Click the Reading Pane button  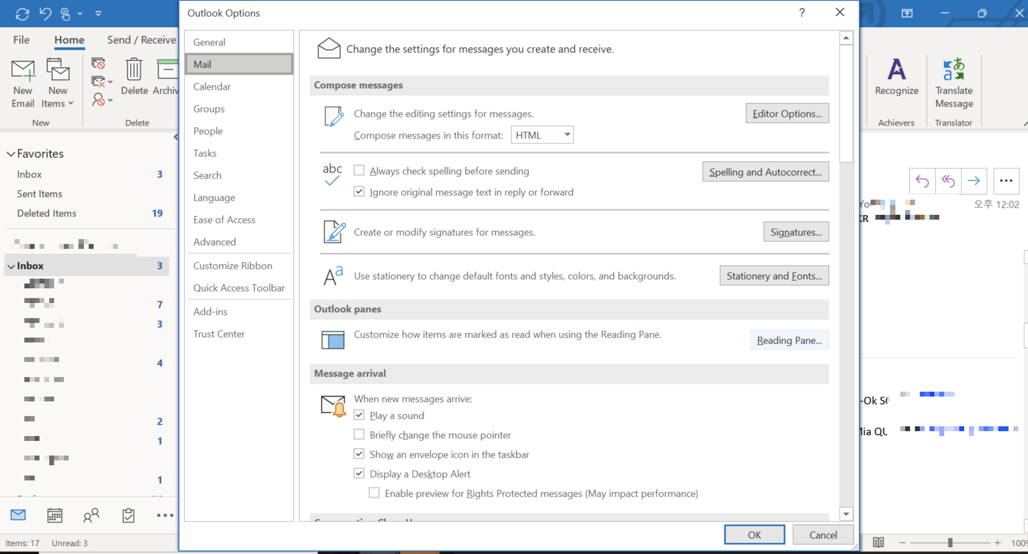click(x=789, y=340)
